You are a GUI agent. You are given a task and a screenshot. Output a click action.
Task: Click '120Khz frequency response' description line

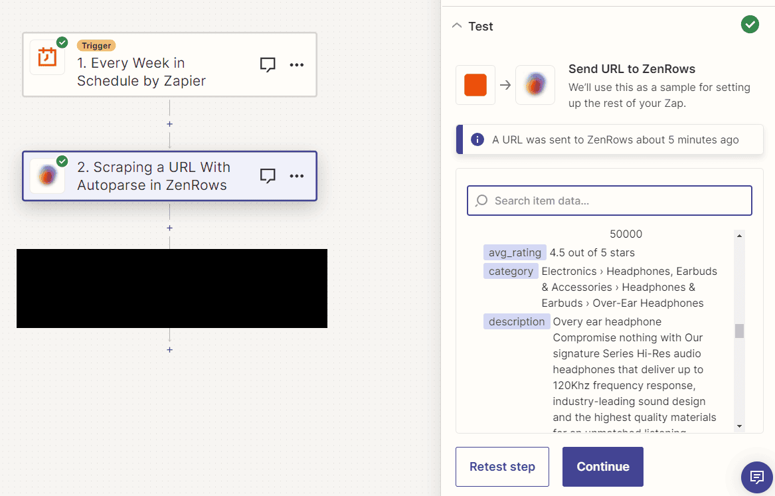coord(624,385)
